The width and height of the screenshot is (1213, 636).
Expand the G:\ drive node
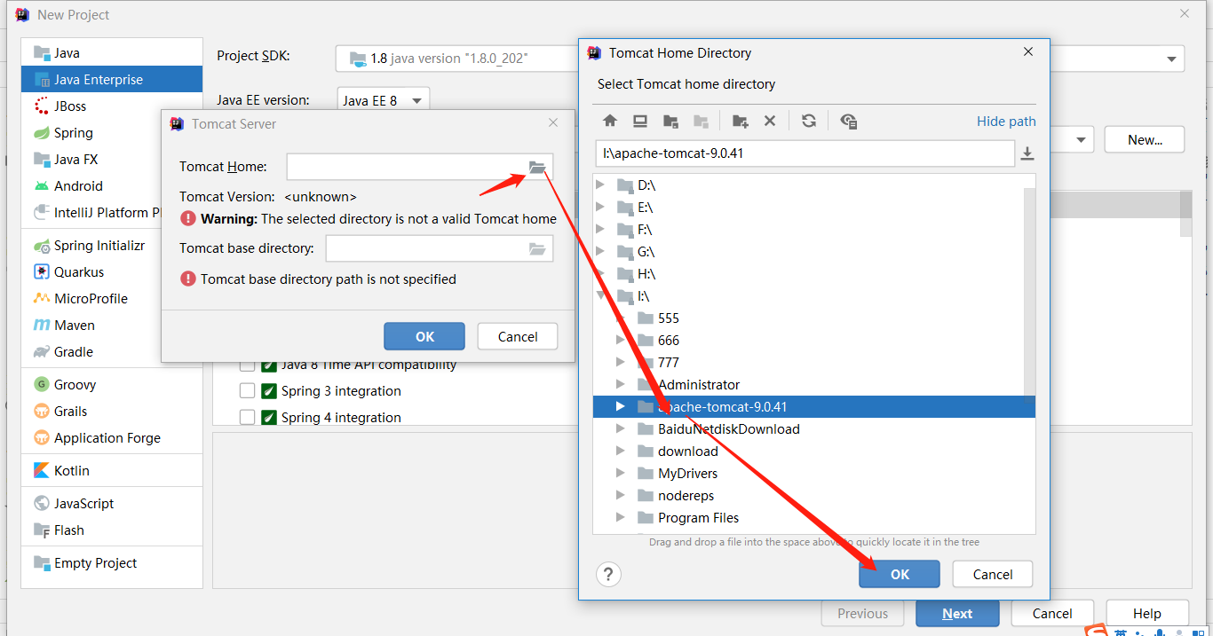click(600, 252)
